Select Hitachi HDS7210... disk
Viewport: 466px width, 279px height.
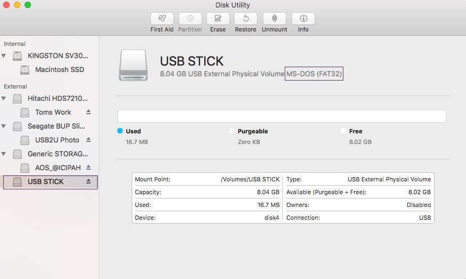point(58,98)
